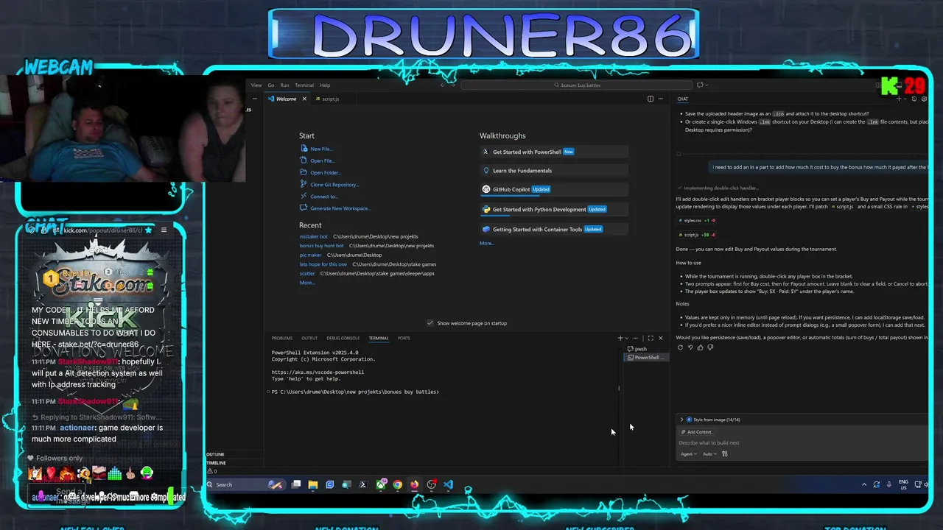The height and width of the screenshot is (530, 943).
Task: Click the new terminal plus icon
Action: click(620, 338)
